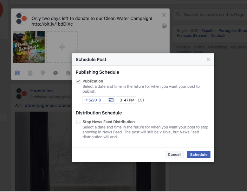This screenshot has height=192, width=247.
Task: Click the photo/video camera icon
Action: (18, 73)
